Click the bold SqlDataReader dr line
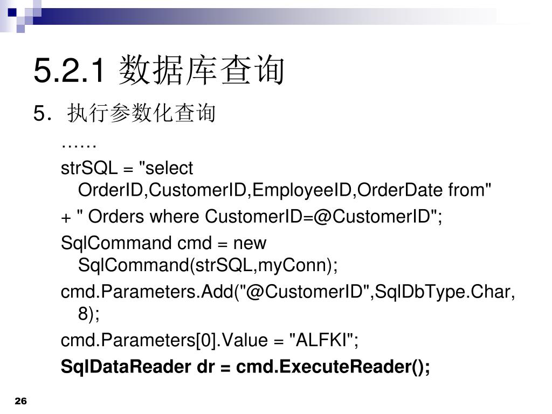This screenshot has height=414, width=552. tap(245, 367)
